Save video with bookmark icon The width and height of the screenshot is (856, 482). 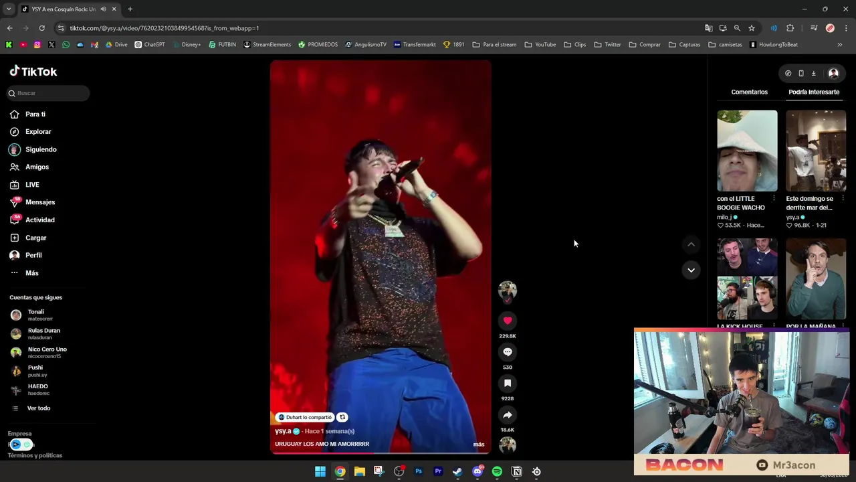pyautogui.click(x=508, y=384)
